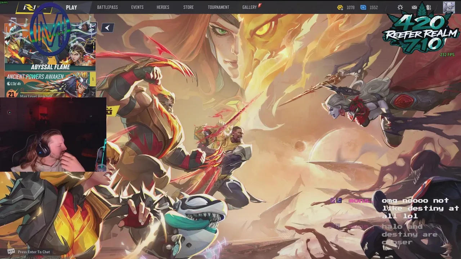
Task: Select banner page 1 indicator
Action: click(93, 79)
